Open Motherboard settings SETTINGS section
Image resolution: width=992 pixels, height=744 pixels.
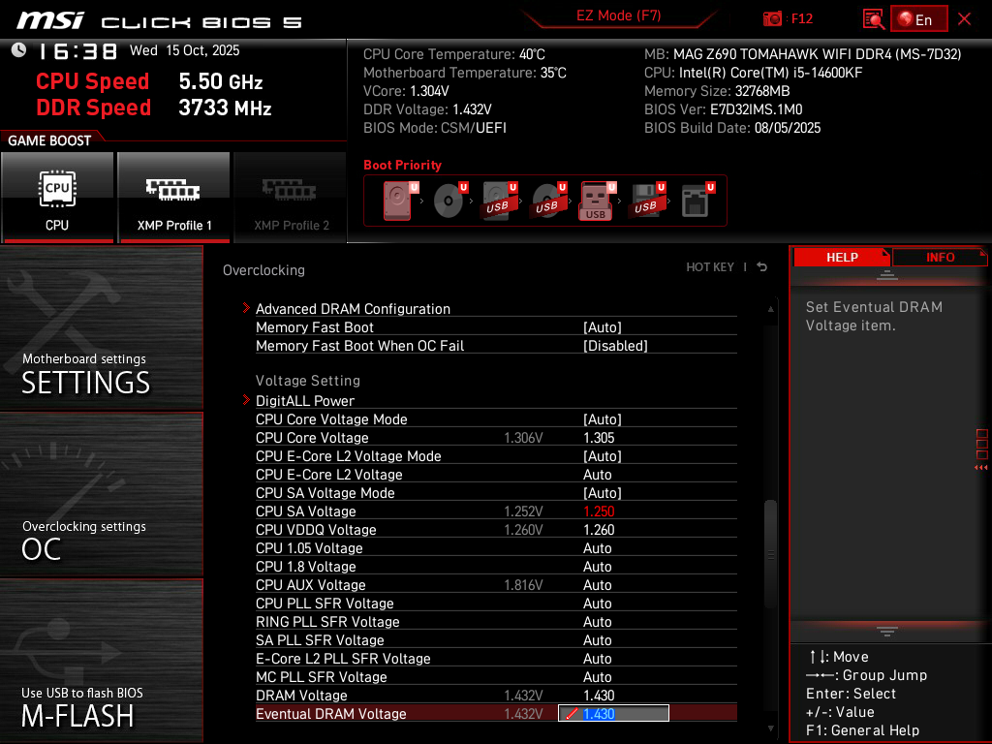pyautogui.click(x=101, y=327)
